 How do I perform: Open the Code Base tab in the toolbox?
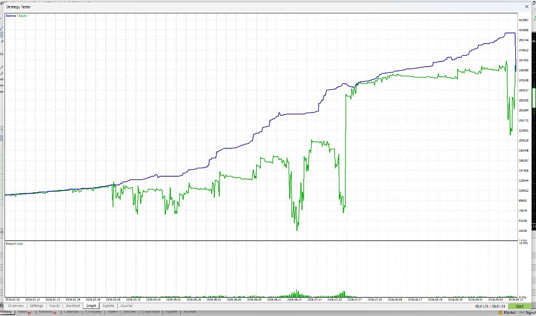[151, 312]
